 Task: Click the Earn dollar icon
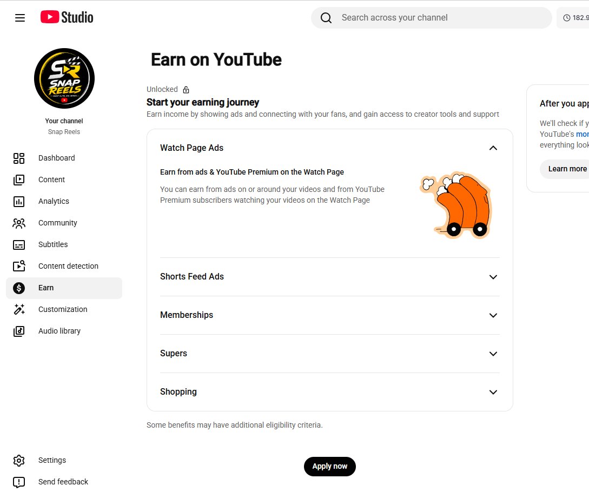click(19, 288)
